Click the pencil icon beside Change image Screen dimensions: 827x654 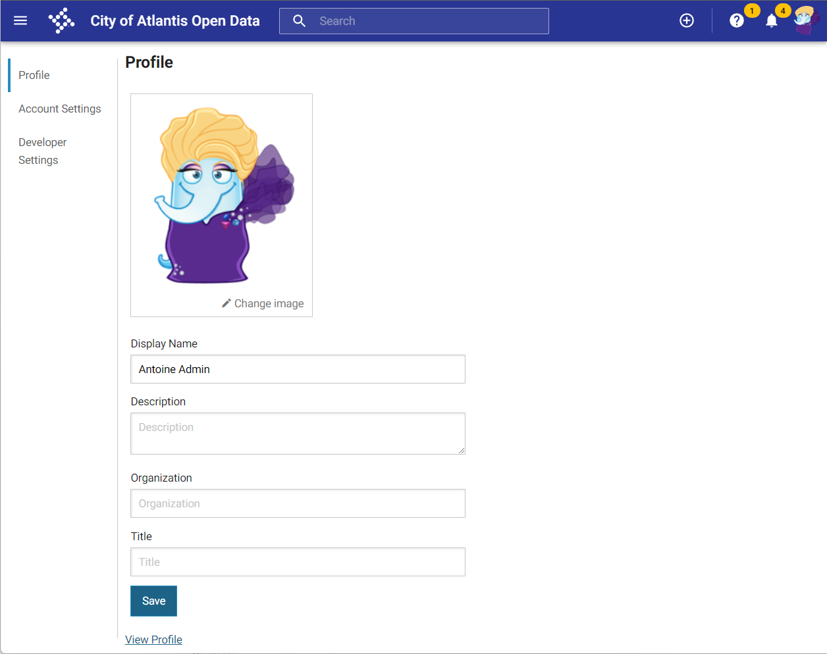coord(227,303)
